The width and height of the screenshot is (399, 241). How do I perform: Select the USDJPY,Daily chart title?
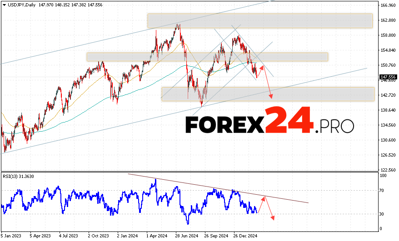[x=20, y=4]
